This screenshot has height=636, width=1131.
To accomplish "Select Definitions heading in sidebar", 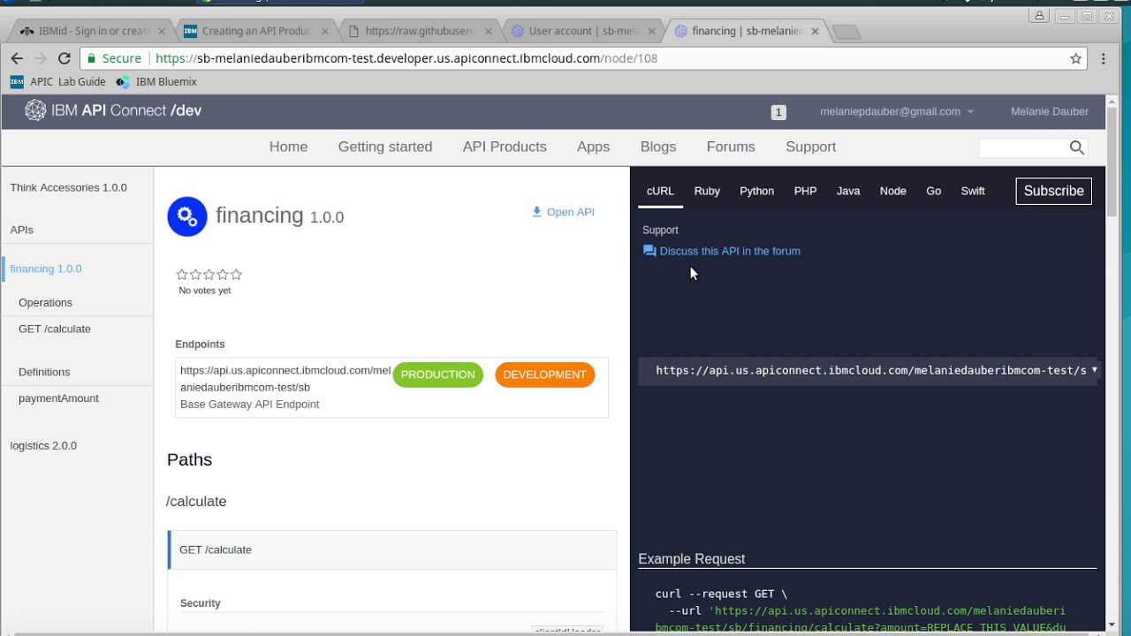I will pos(44,372).
